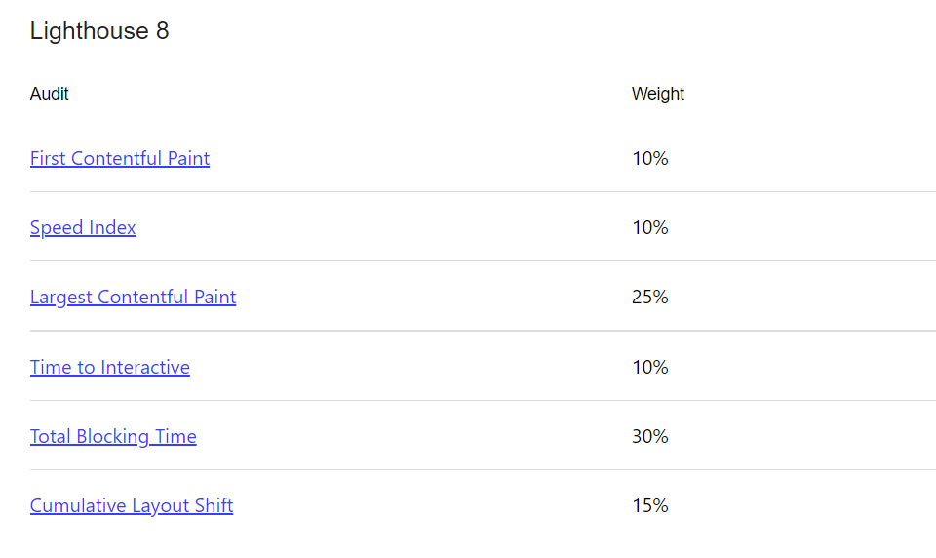Viewport: 936px width, 558px height.
Task: Open the Speed Index link
Action: 83,227
